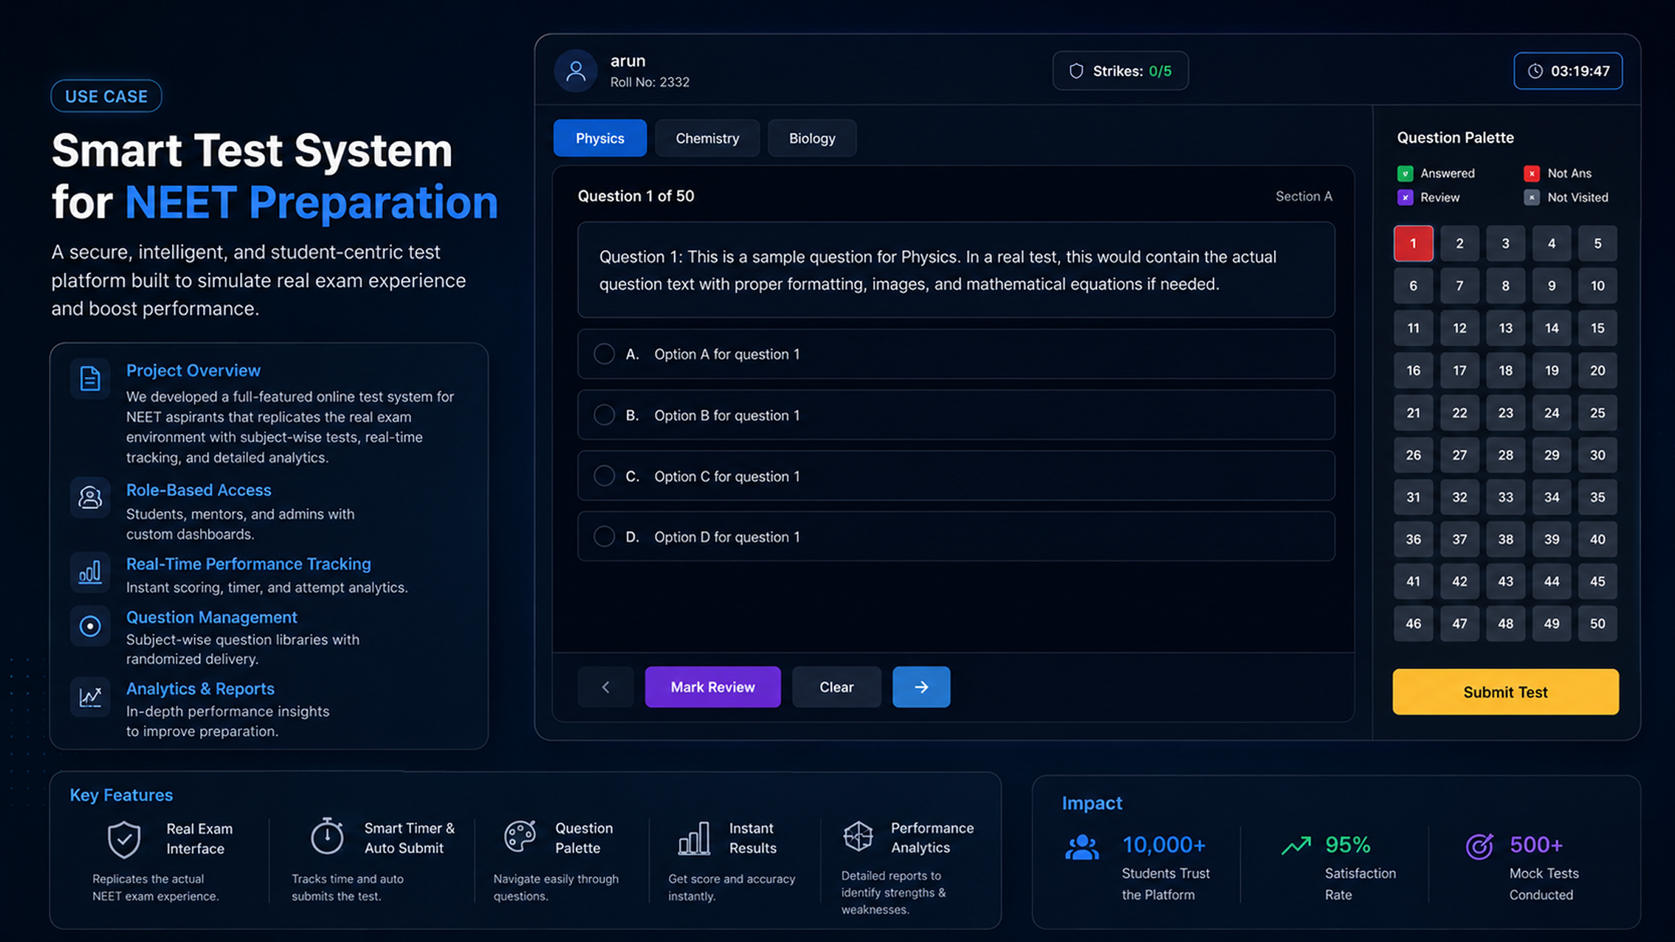The image size is (1675, 942).
Task: Click the gray Not Visited legend icon
Action: (x=1532, y=198)
